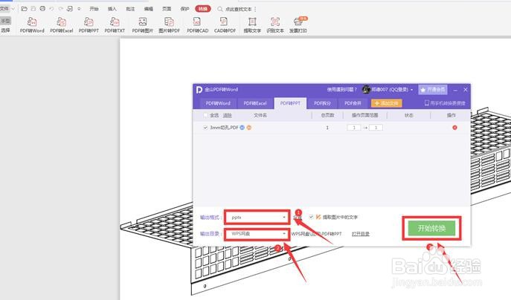
Task: Switch to PDF转PPT tab in dialog
Action: pos(290,103)
